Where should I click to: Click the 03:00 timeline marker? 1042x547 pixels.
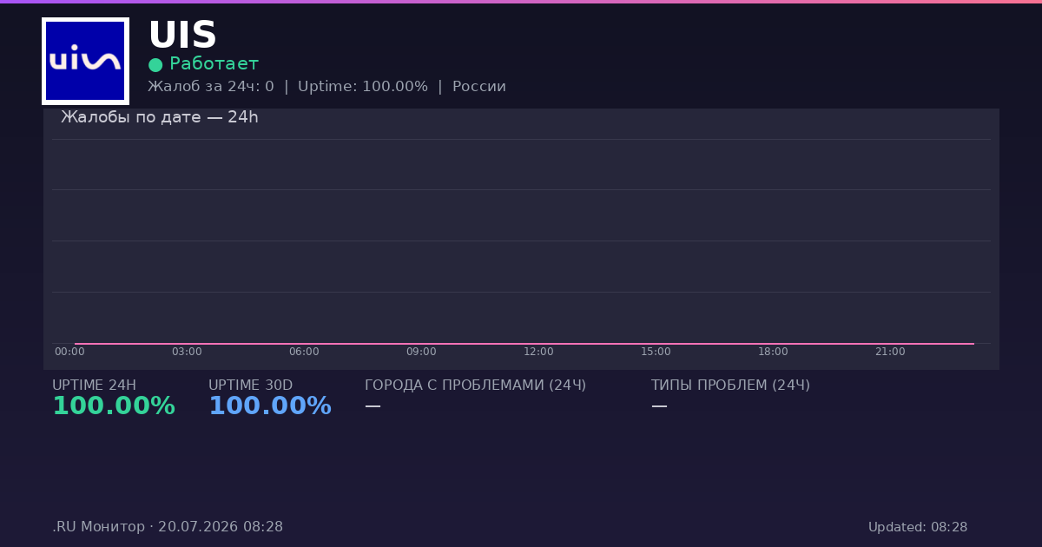pos(187,352)
